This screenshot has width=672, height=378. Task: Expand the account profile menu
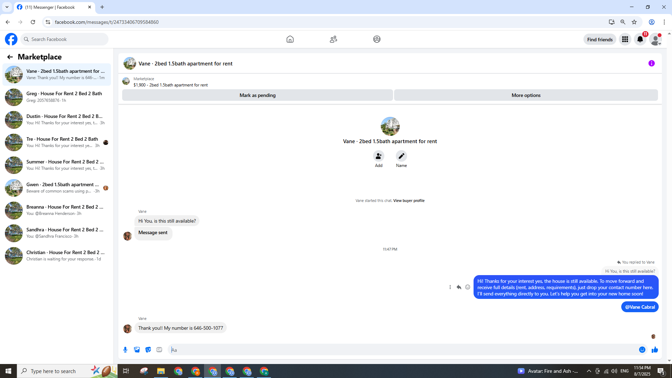(x=655, y=39)
